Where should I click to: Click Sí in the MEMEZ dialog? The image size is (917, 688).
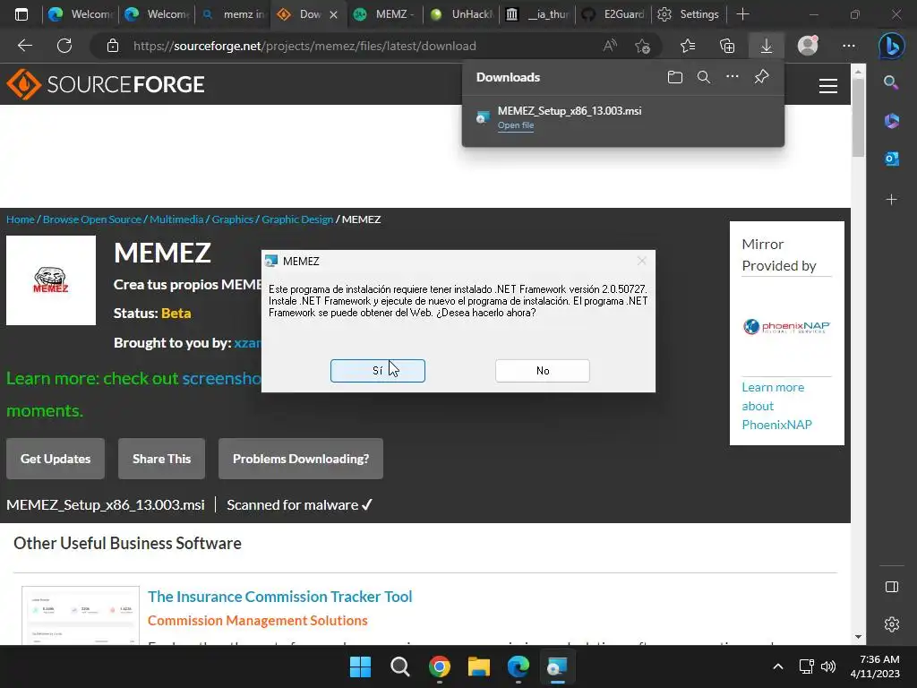[x=378, y=370]
